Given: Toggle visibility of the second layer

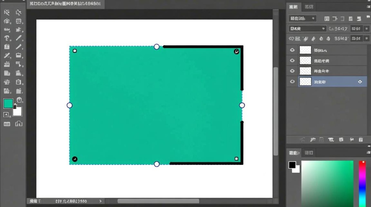Looking at the screenshot, I should tap(292, 61).
